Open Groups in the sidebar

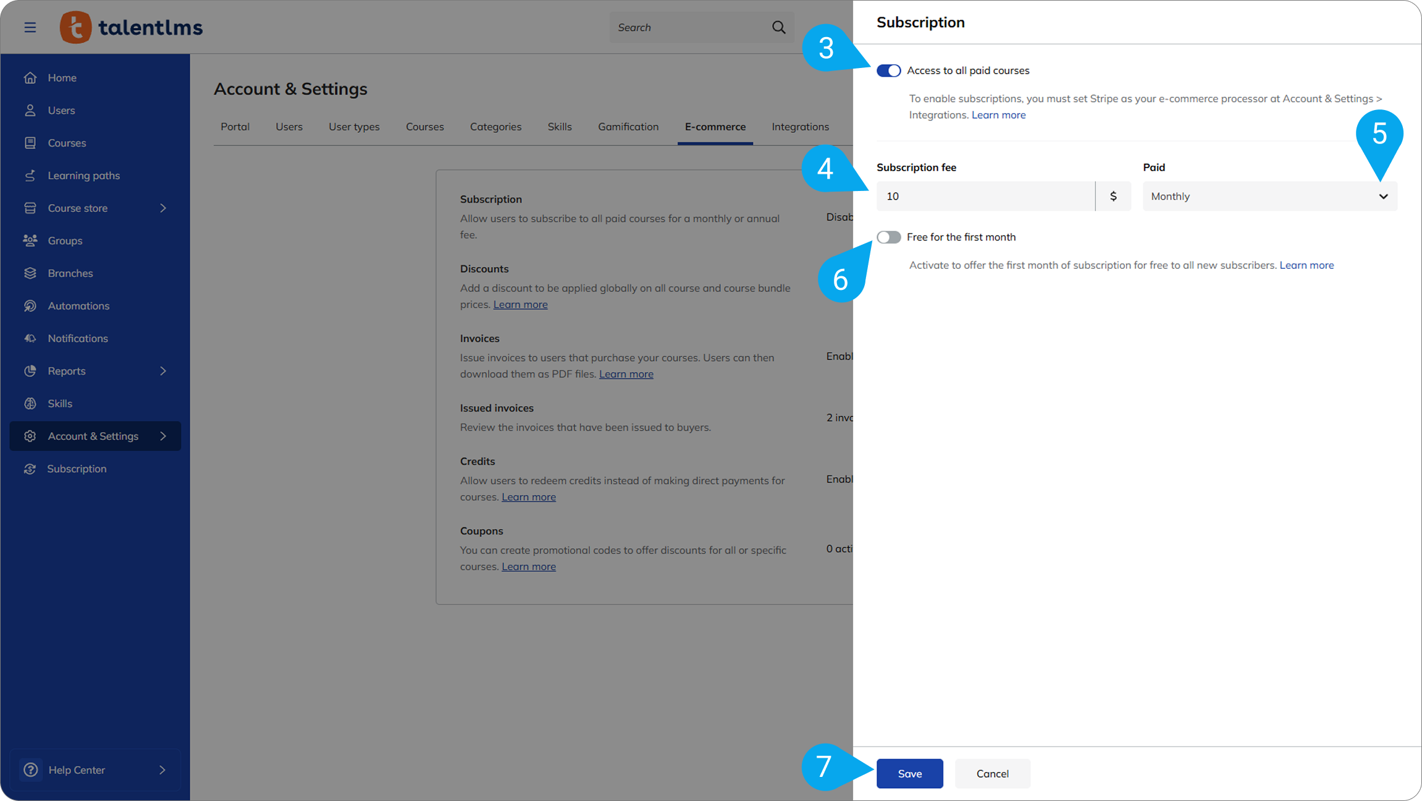click(x=65, y=240)
